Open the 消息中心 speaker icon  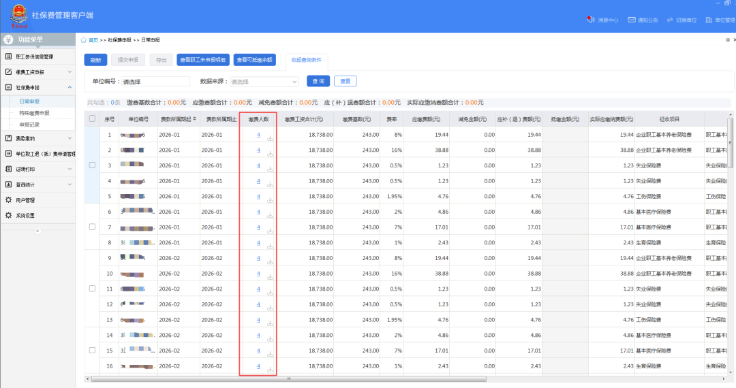(590, 20)
